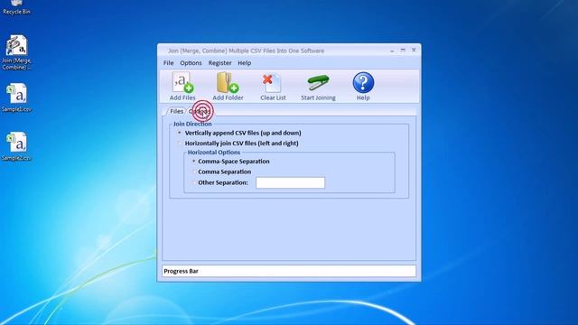This screenshot has height=325, width=578.
Task: Click the Clear List toolbar icon
Action: coord(273,82)
